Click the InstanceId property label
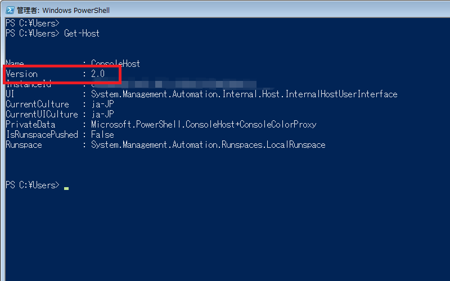The width and height of the screenshot is (450, 281). tap(28, 84)
